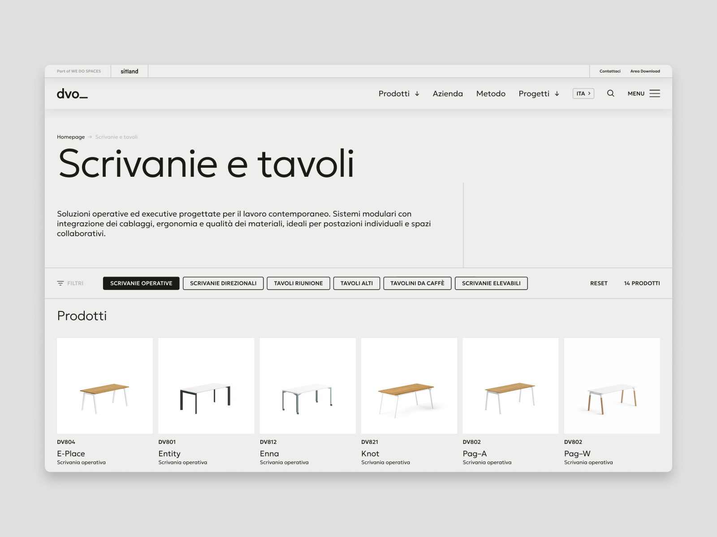Click the Prodotti section heading
Viewport: 717px width, 537px height.
[82, 316]
